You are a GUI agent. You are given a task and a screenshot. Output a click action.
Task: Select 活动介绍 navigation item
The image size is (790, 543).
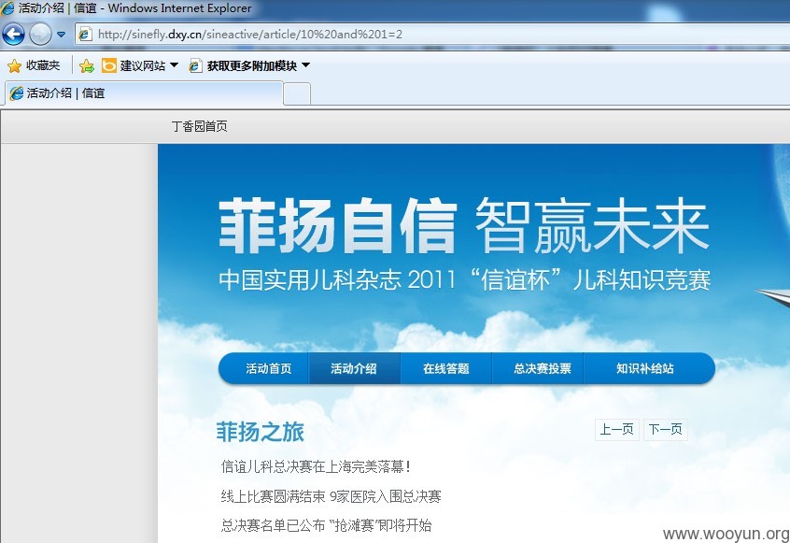[354, 368]
